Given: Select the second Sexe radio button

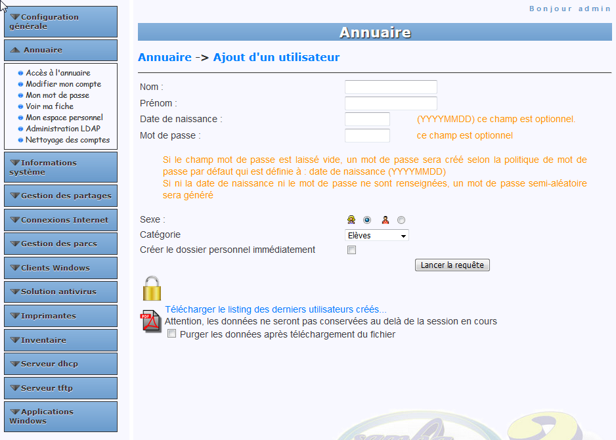Looking at the screenshot, I should pos(401,220).
